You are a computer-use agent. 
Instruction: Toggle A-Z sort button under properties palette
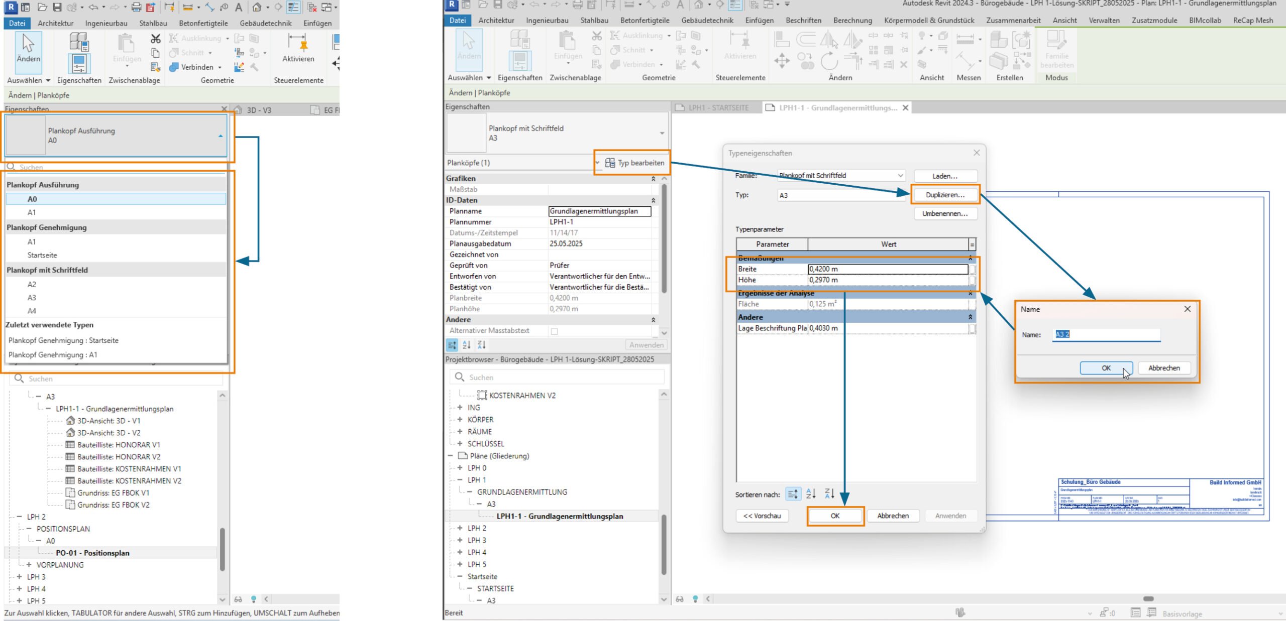(x=466, y=345)
